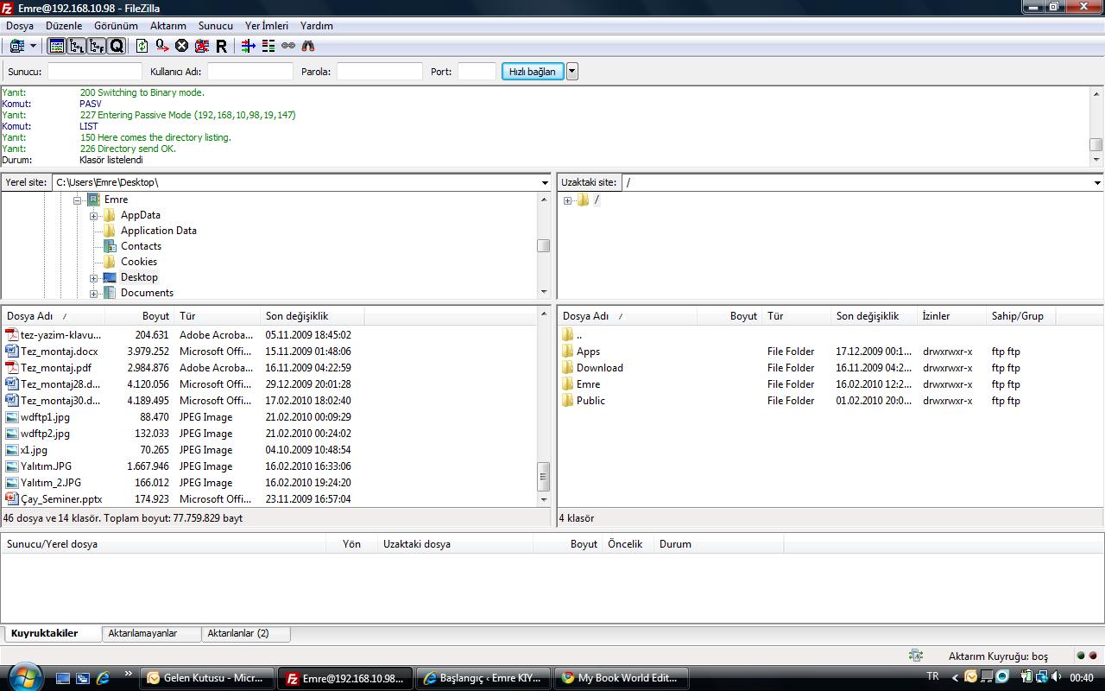
Task: Open the remote Emre folder
Action: [x=588, y=384]
